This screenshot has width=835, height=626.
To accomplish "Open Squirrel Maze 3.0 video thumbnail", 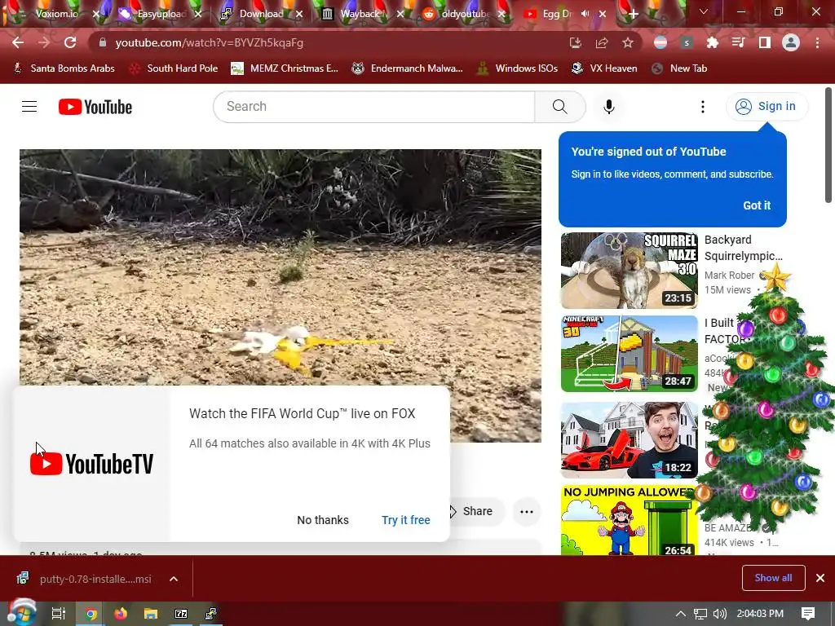I will pos(629,271).
